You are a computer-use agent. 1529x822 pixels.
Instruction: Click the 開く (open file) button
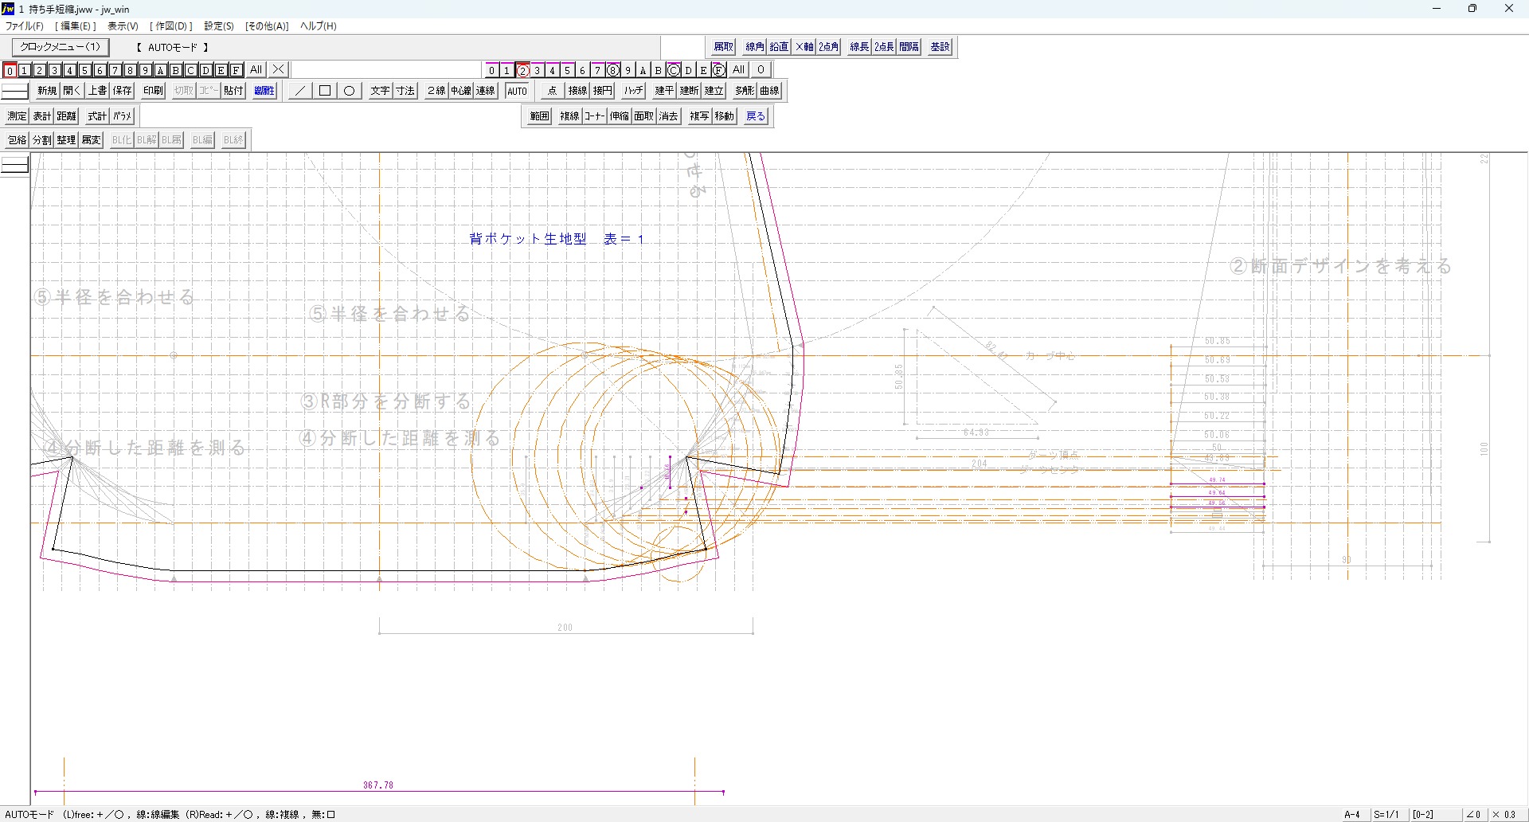72,91
